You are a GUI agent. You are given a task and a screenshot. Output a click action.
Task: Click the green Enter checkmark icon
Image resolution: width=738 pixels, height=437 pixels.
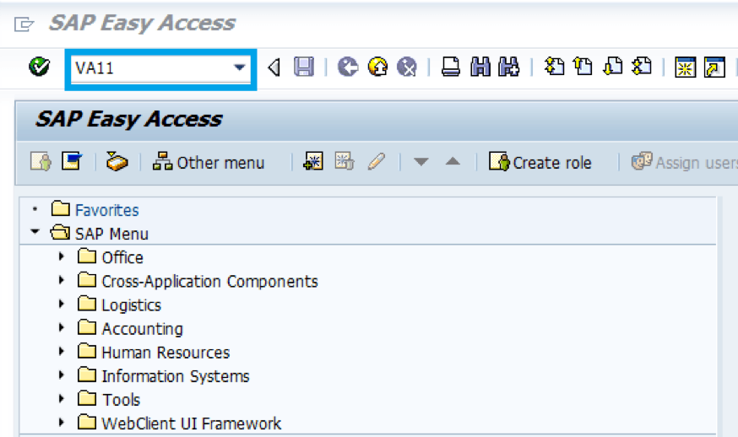point(39,67)
